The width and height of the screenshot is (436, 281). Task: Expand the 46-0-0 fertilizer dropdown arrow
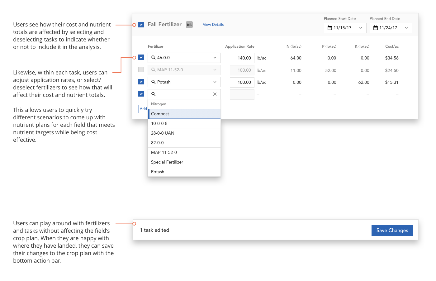215,58
